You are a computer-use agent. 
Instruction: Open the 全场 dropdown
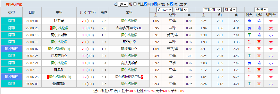(261, 10)
